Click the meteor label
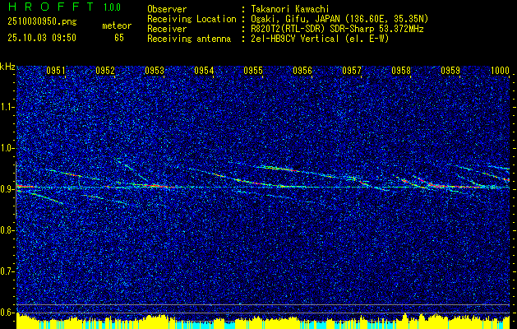This screenshot has width=517, height=329. [117, 25]
